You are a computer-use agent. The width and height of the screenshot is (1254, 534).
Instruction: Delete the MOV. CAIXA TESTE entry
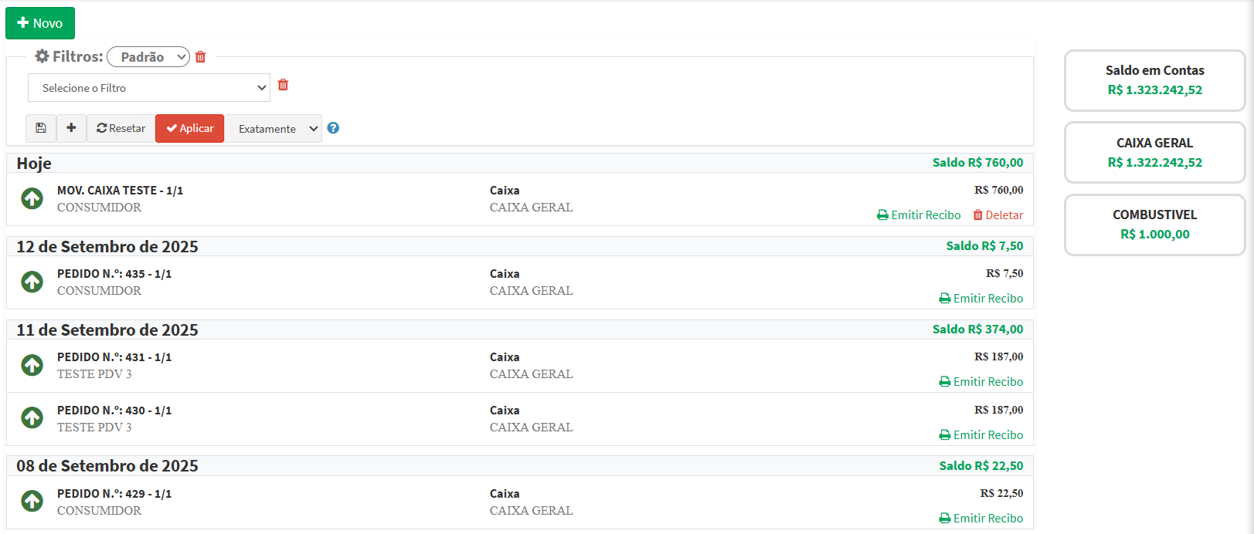point(997,215)
